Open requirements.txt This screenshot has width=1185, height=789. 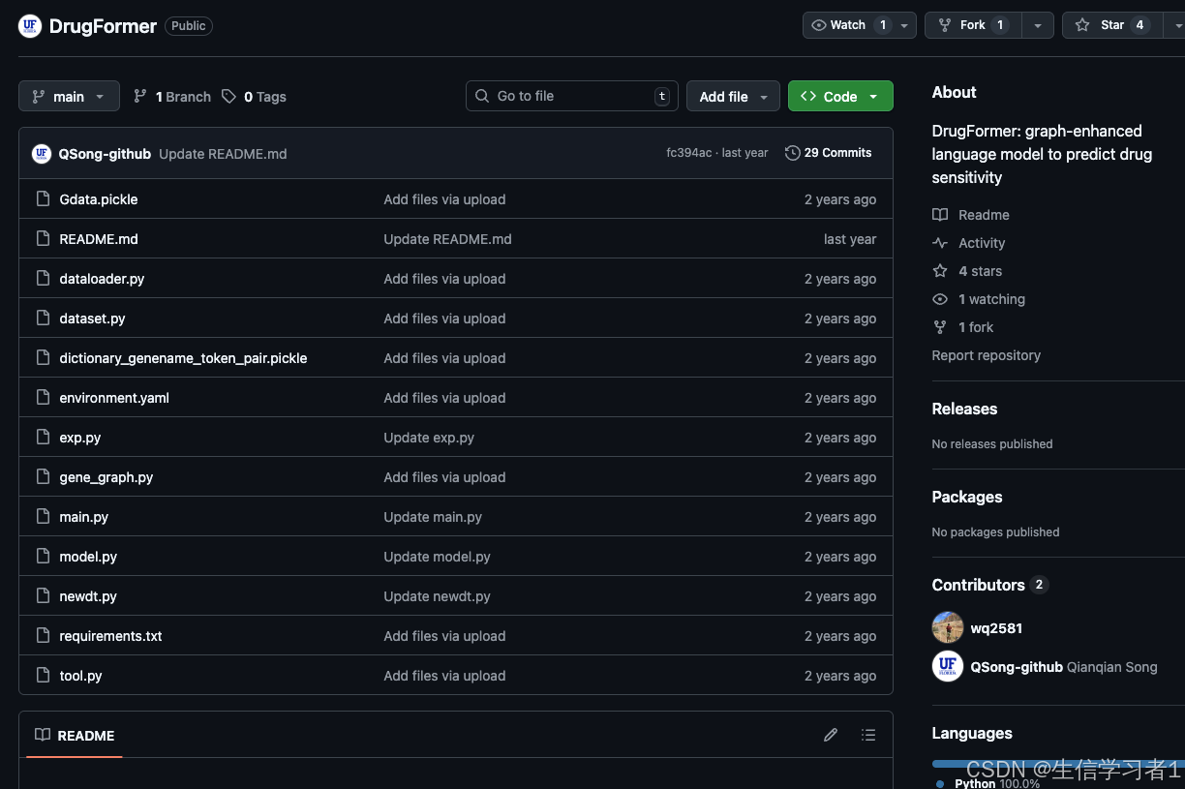tap(110, 636)
